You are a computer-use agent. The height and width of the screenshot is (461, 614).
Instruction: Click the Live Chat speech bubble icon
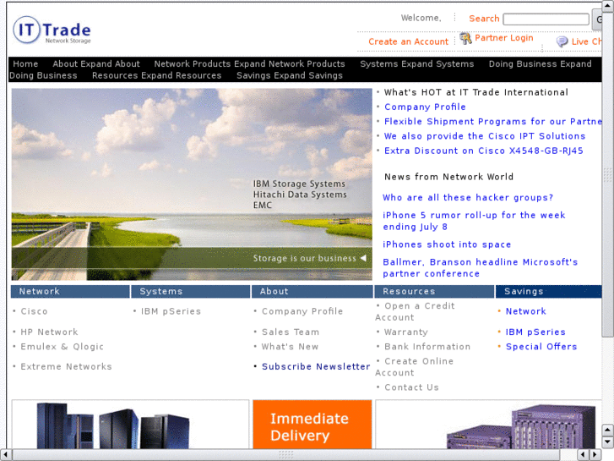coord(562,41)
